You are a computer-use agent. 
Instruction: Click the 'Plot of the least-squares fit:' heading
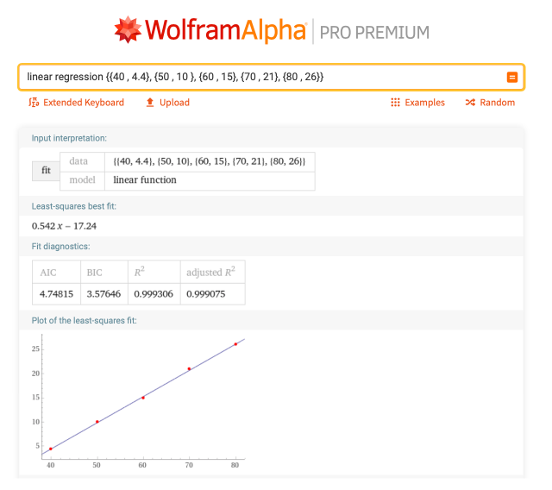(x=85, y=321)
